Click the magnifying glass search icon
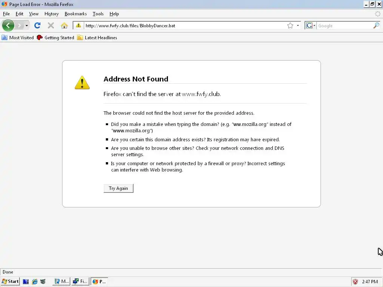383x287 pixels. 376,25
